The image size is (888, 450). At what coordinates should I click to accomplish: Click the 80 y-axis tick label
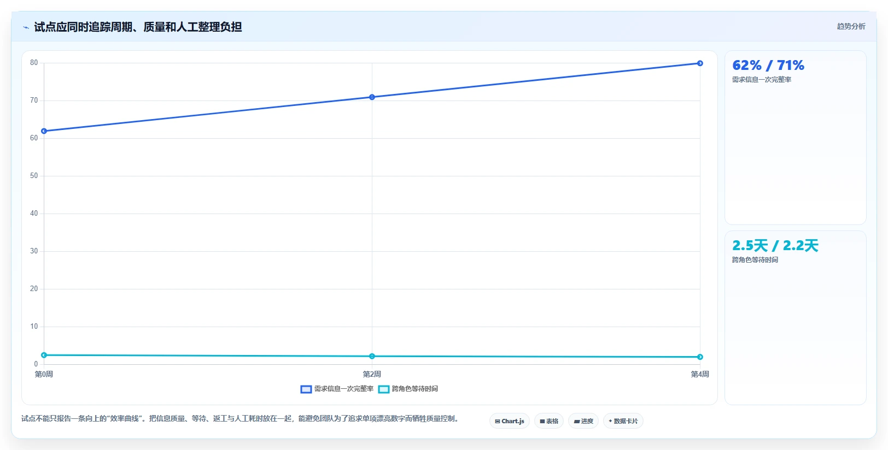34,63
